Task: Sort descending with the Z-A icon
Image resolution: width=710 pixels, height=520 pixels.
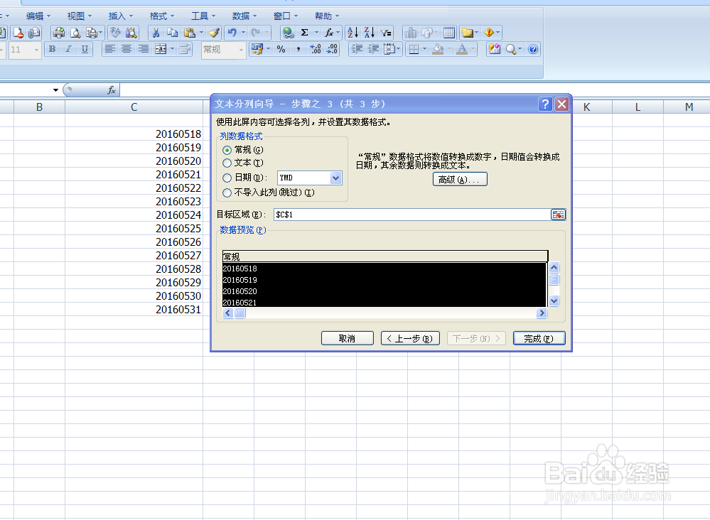Action: [x=369, y=33]
